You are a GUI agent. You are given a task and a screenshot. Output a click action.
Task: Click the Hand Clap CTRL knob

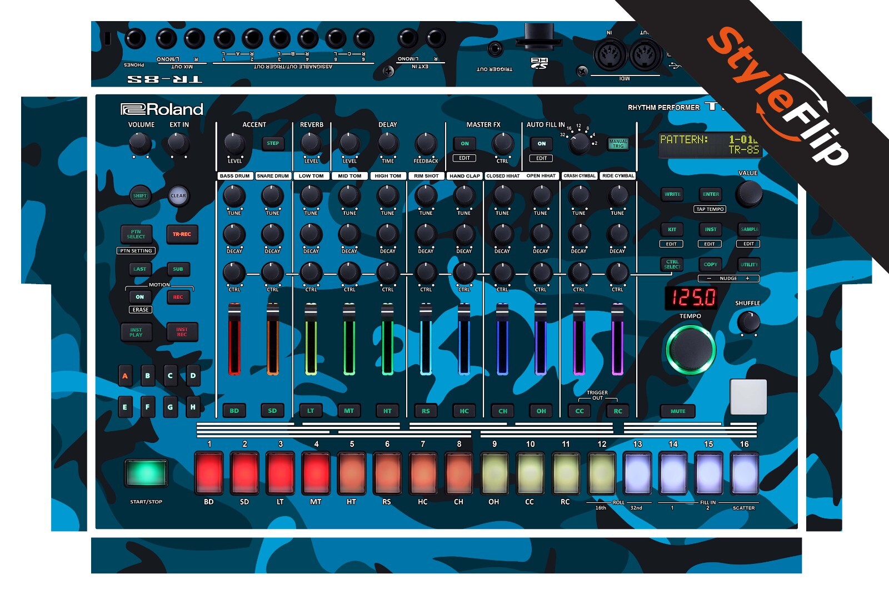click(465, 273)
